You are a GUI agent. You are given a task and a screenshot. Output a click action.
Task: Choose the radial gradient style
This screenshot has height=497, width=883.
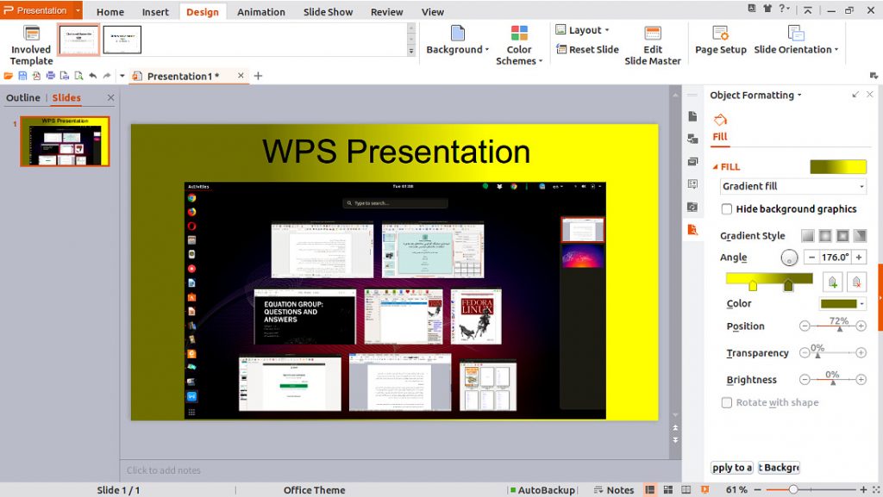point(825,235)
